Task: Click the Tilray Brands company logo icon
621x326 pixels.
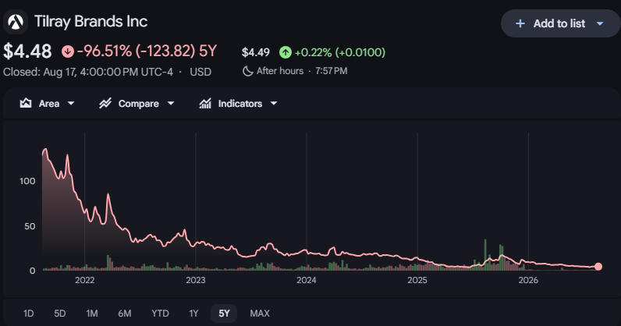Action: 16,21
